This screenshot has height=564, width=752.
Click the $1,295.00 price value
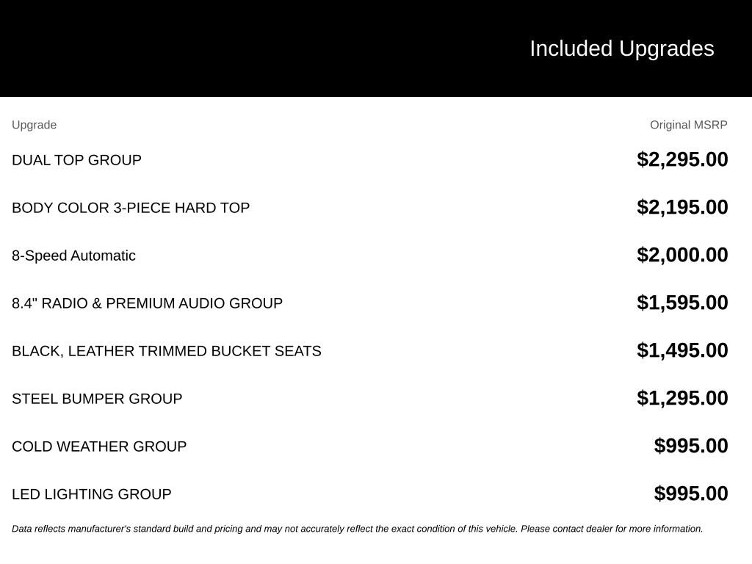point(682,398)
